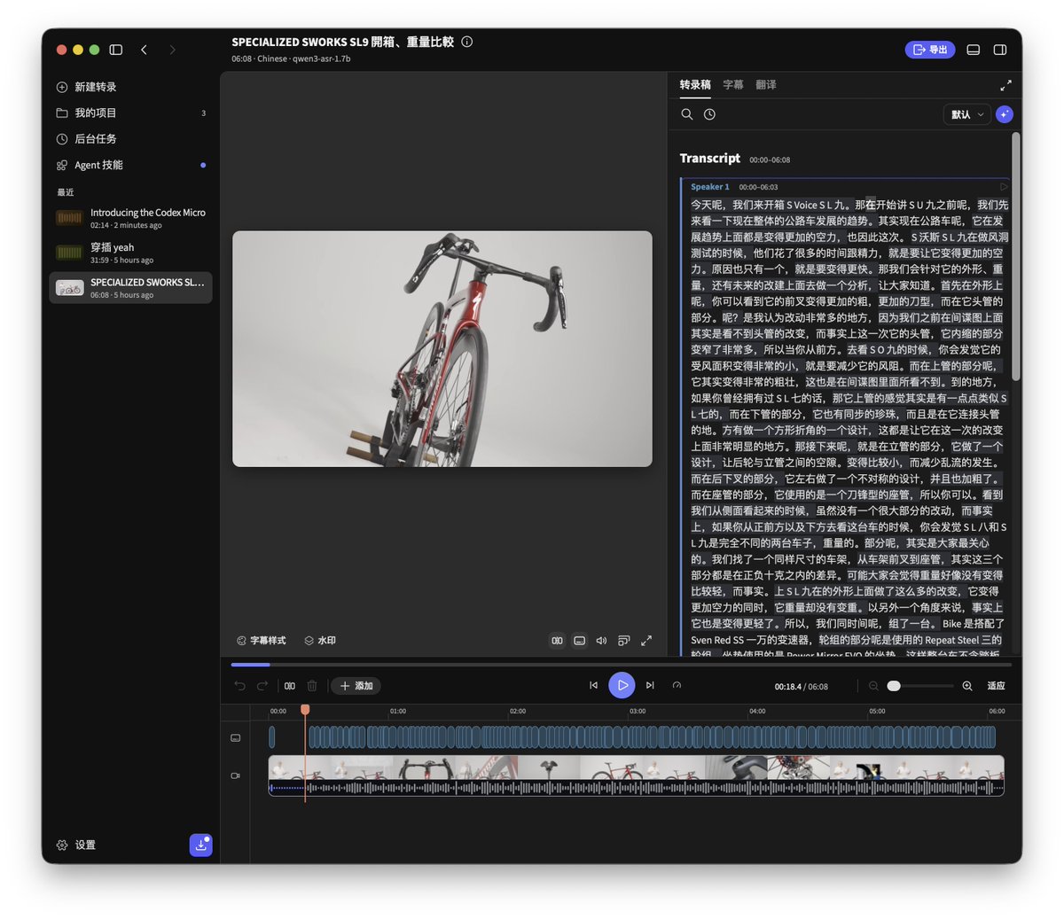Click the video preview of the bike
The width and height of the screenshot is (1064, 919).
442,349
